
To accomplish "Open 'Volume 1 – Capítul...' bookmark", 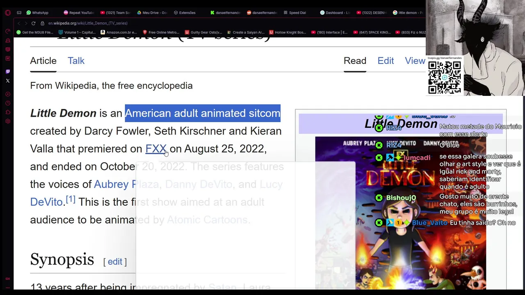I will pos(77,32).
